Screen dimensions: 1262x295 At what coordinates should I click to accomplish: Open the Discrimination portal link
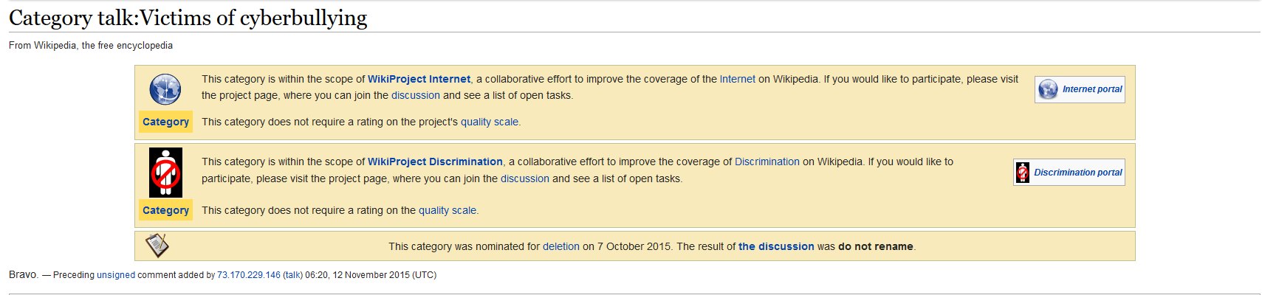coord(1078,173)
